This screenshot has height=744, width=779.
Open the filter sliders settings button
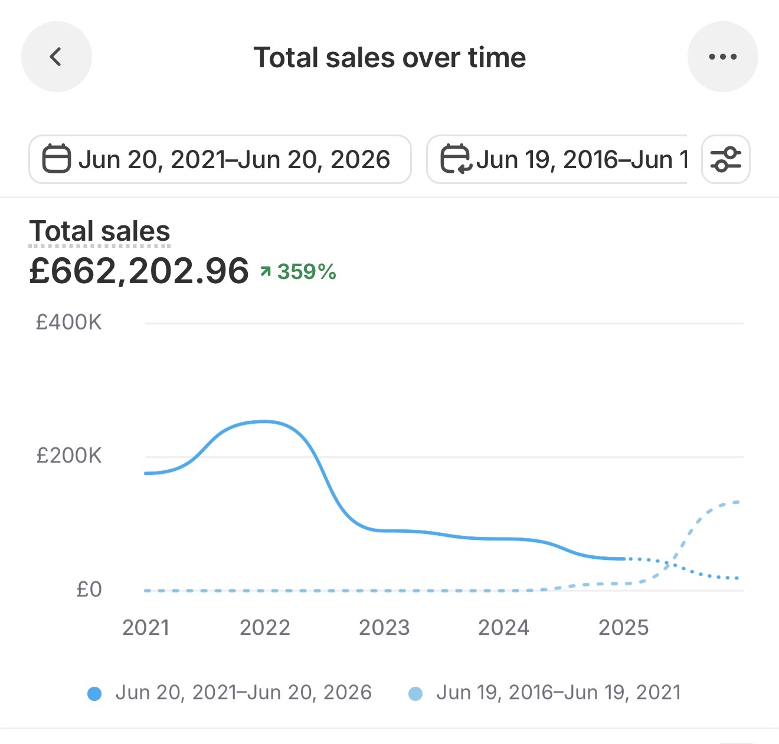point(725,159)
